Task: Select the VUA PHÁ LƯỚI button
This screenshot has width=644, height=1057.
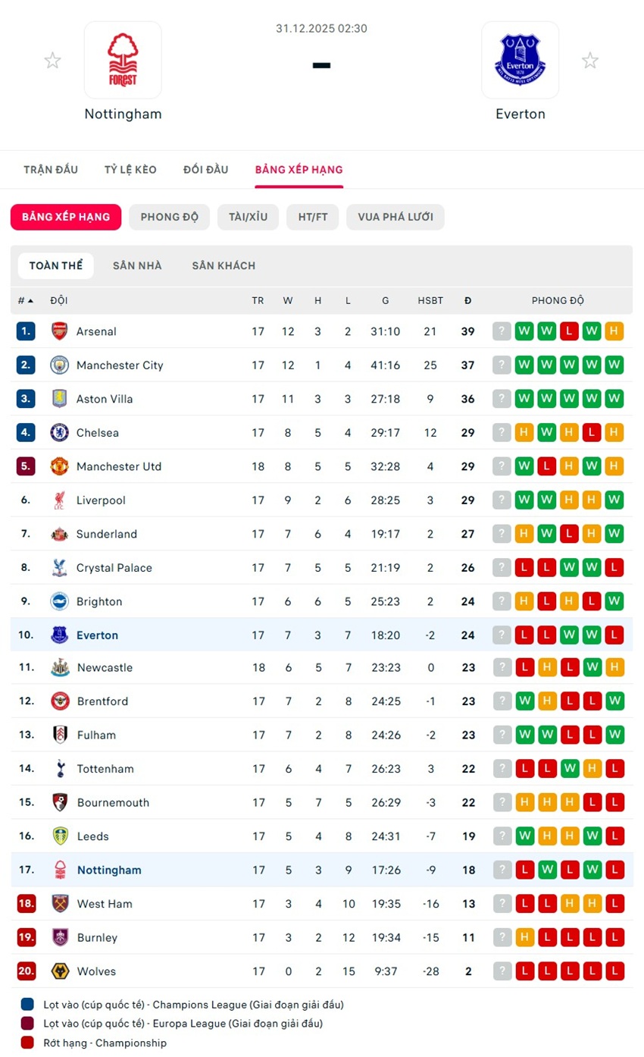Action: pyautogui.click(x=395, y=217)
